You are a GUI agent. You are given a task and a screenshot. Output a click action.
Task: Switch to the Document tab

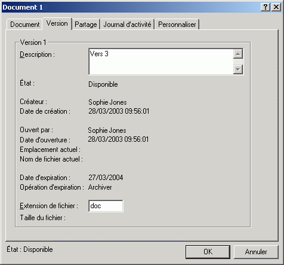pos(24,25)
